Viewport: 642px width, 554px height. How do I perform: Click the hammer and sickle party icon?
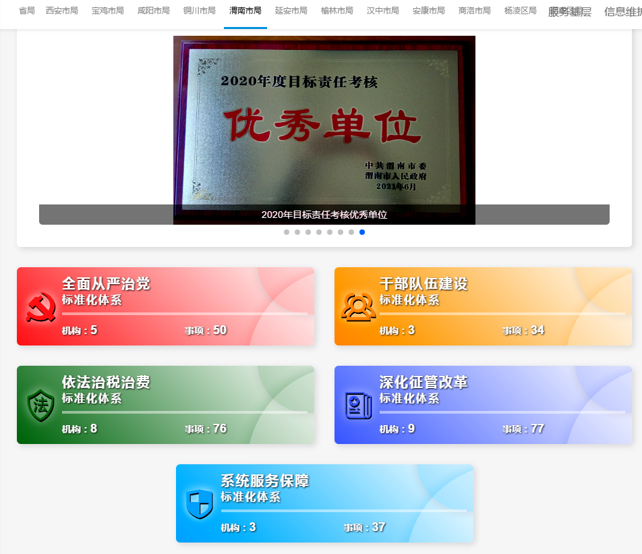coord(41,307)
